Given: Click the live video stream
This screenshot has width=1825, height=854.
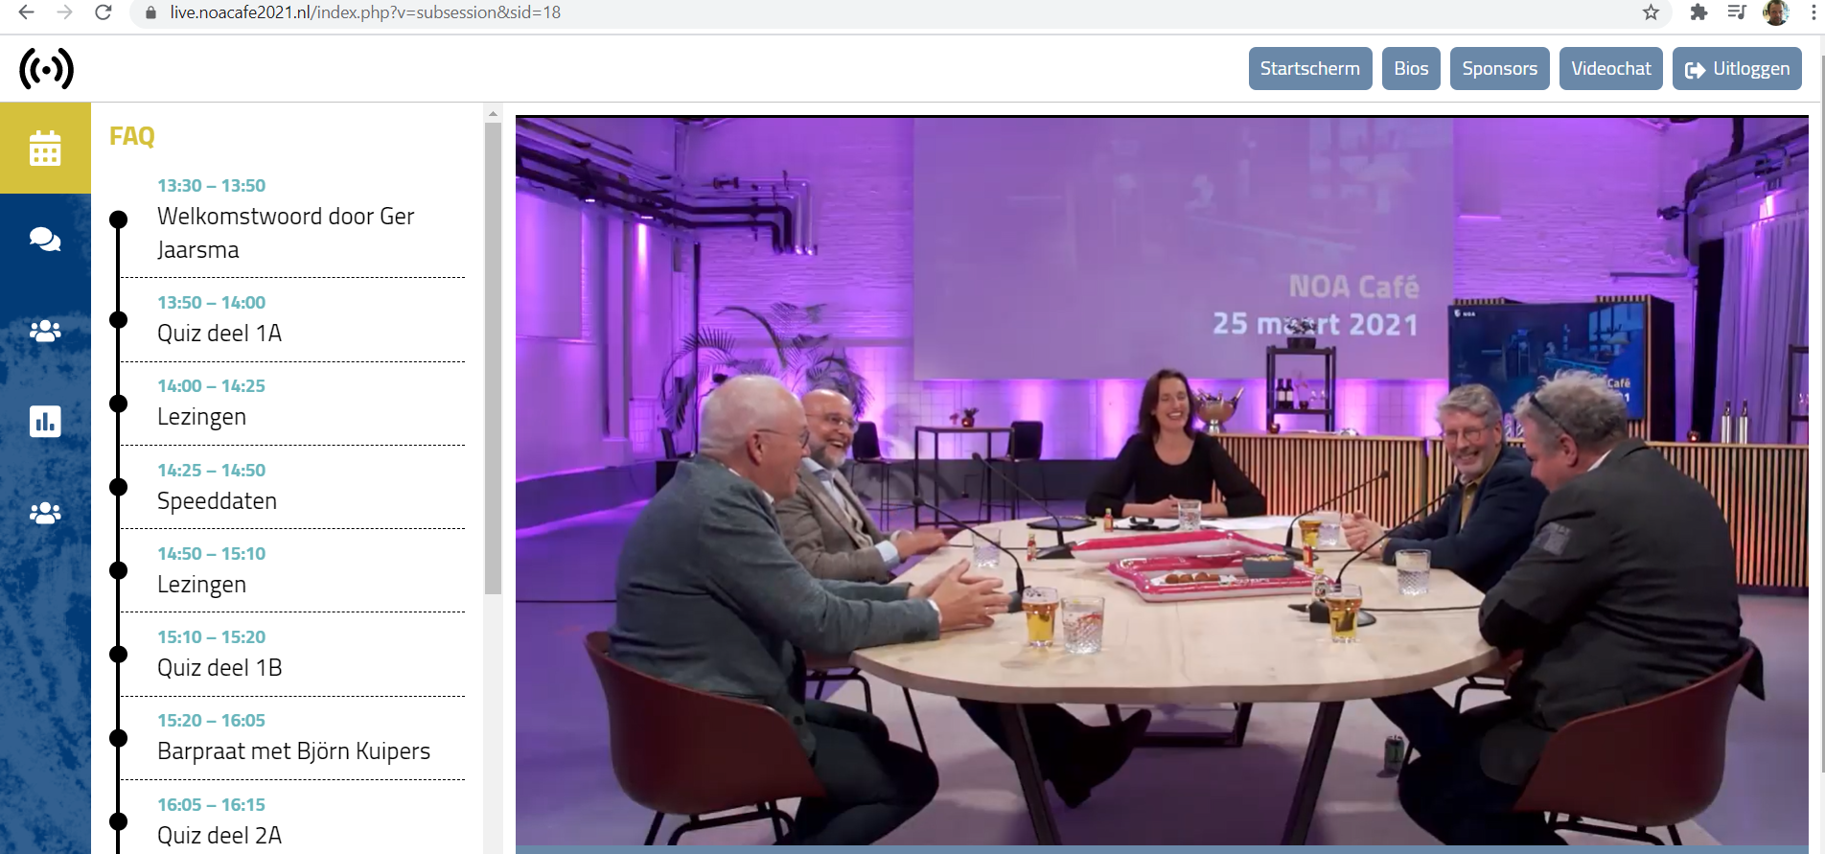Looking at the screenshot, I should click(x=1162, y=481).
